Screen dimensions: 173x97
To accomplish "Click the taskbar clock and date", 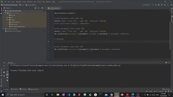I will [163, 95].
